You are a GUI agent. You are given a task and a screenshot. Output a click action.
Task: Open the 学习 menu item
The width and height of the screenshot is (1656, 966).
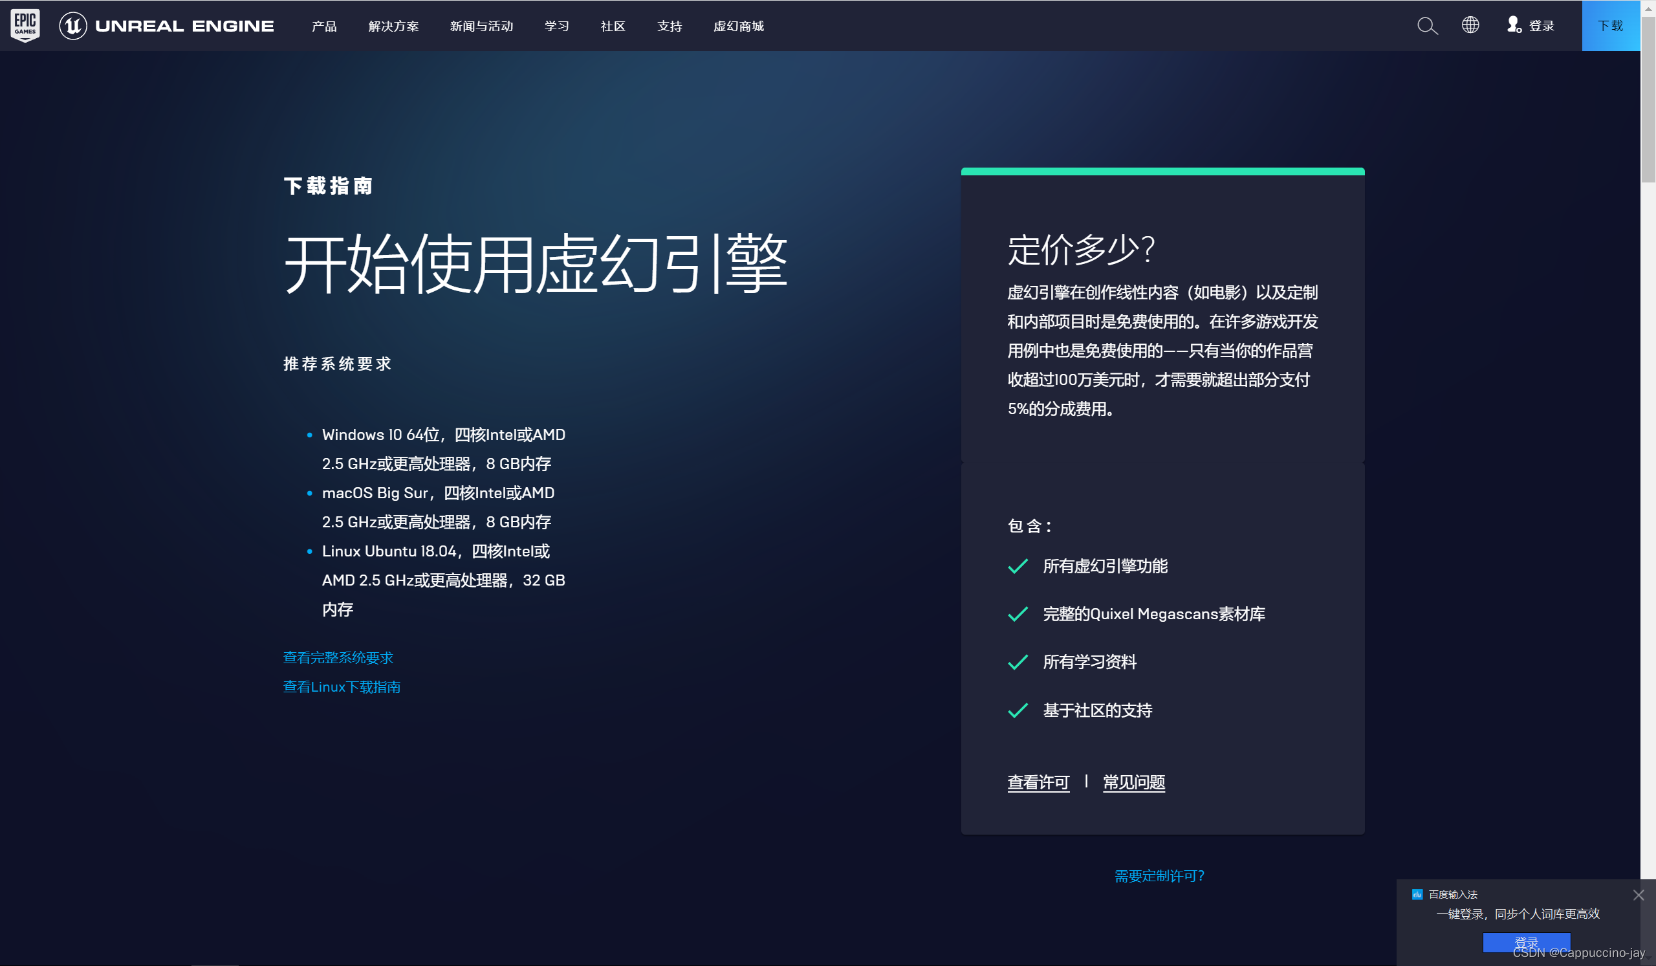[x=556, y=26]
